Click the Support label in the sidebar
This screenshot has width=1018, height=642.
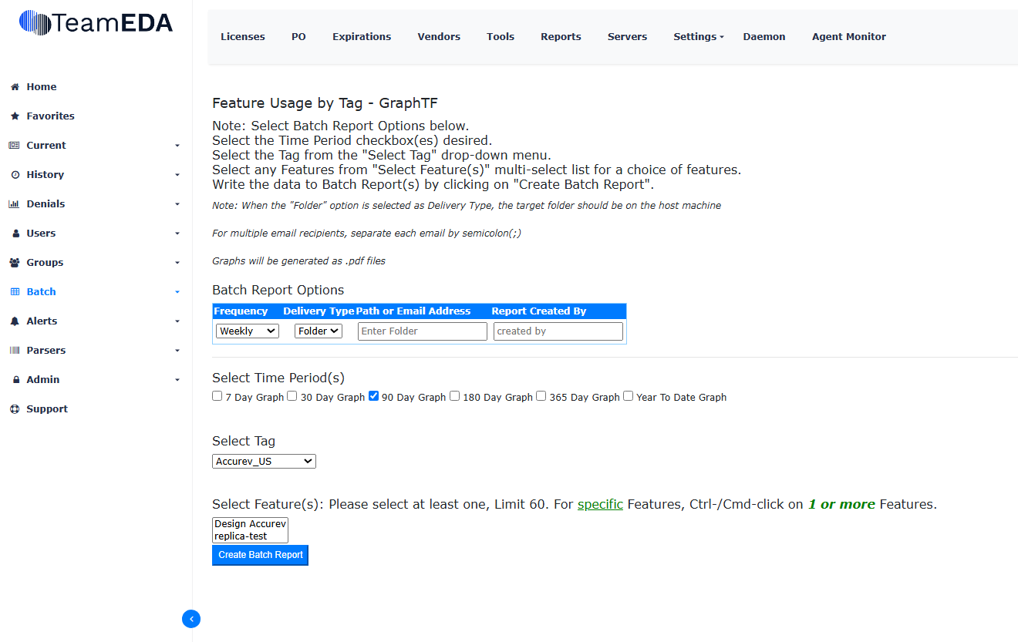(x=47, y=409)
